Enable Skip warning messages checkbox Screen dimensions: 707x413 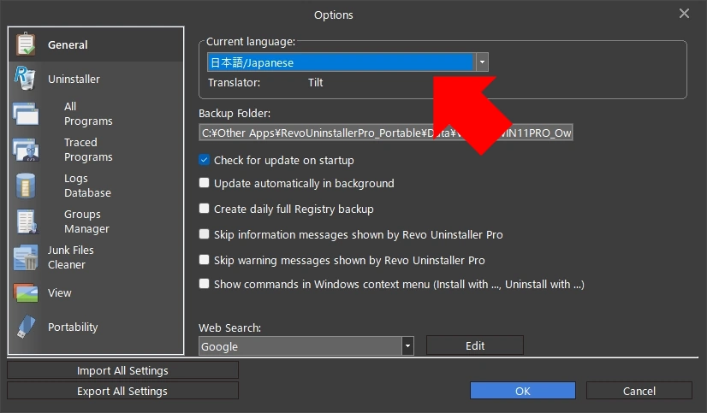coord(205,260)
